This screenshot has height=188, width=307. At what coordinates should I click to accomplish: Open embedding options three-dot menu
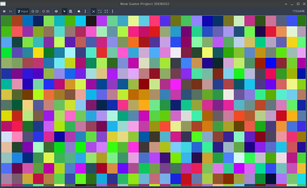pyautogui.click(x=112, y=11)
